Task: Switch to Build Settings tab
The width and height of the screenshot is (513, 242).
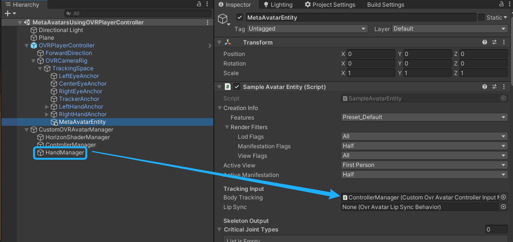Action: pyautogui.click(x=385, y=5)
